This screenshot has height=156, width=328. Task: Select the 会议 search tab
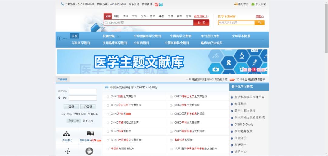click(135, 16)
